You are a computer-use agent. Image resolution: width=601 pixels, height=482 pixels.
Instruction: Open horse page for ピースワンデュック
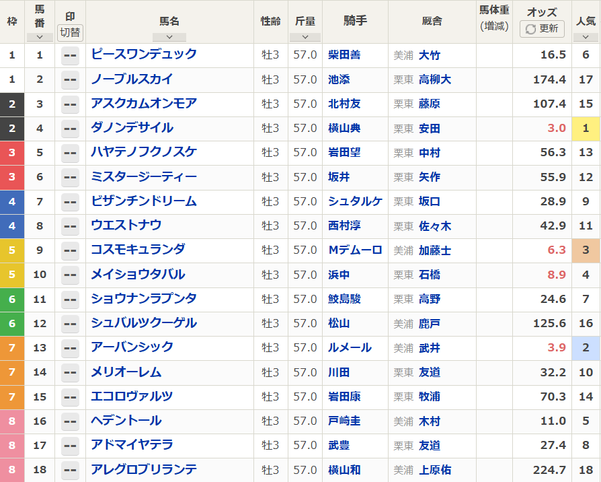coord(144,54)
